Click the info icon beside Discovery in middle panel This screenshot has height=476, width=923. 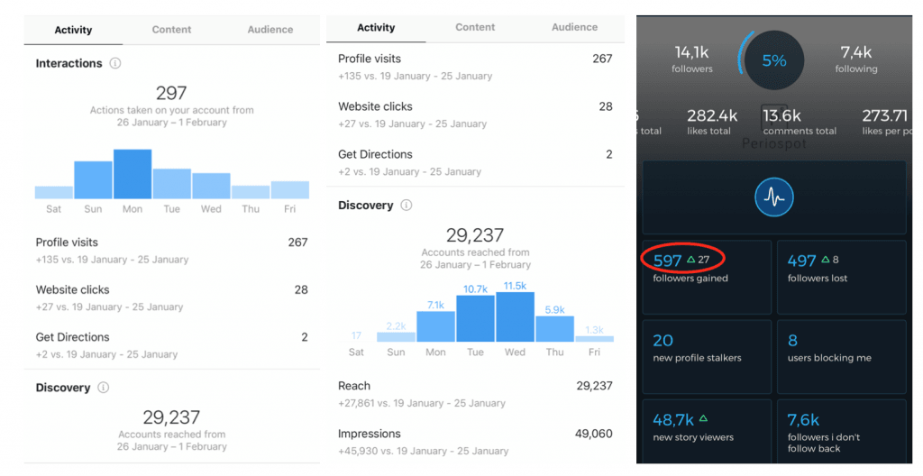pyautogui.click(x=407, y=205)
